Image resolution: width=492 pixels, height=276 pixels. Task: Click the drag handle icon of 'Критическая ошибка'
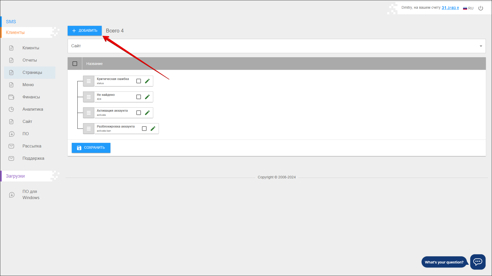pyautogui.click(x=89, y=81)
